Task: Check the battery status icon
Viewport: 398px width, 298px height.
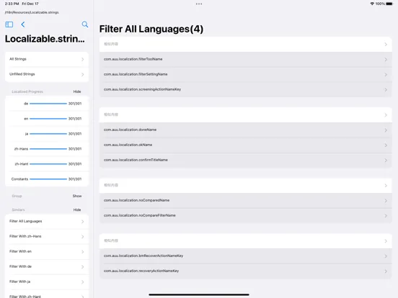Action: 389,4
